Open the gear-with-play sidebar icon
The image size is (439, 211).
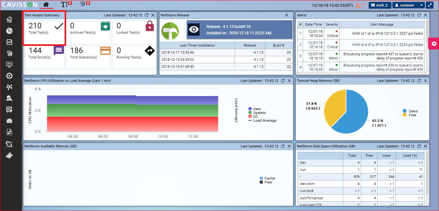pos(9,76)
